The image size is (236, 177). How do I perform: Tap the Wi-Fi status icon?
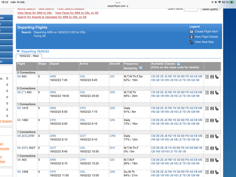click(219, 2)
